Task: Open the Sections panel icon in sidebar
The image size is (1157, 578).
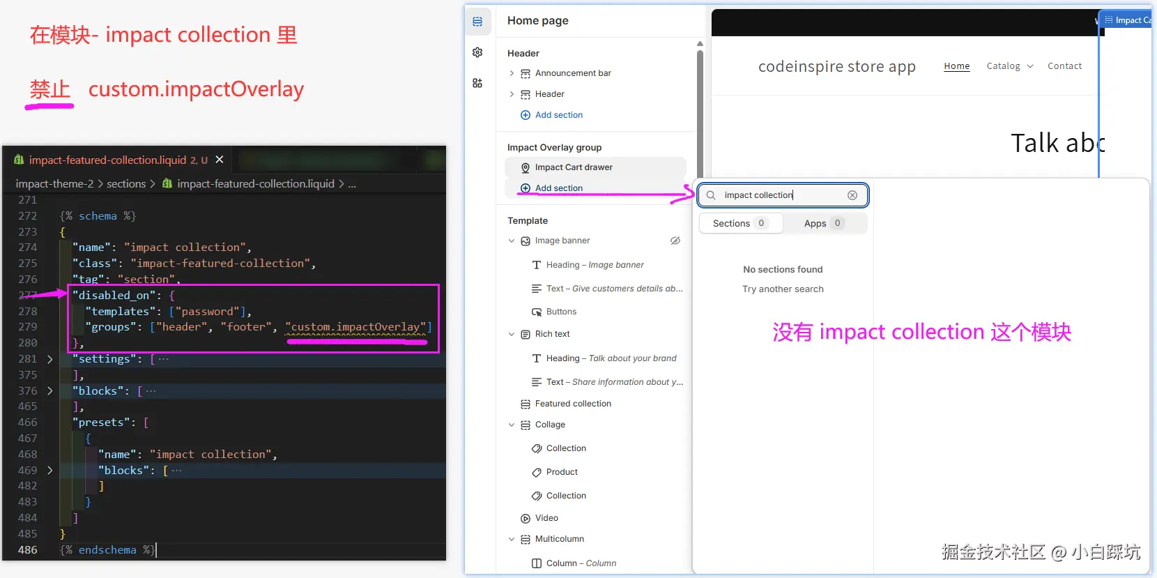Action: point(477,22)
